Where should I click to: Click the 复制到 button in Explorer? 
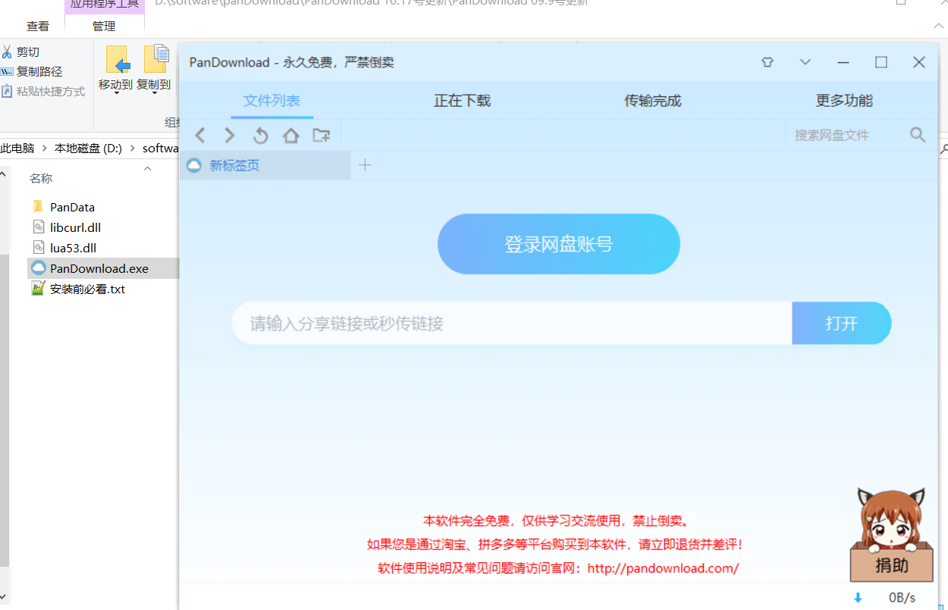click(x=154, y=70)
